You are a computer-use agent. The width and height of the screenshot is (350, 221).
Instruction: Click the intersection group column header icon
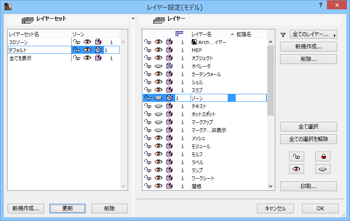coord(180,34)
